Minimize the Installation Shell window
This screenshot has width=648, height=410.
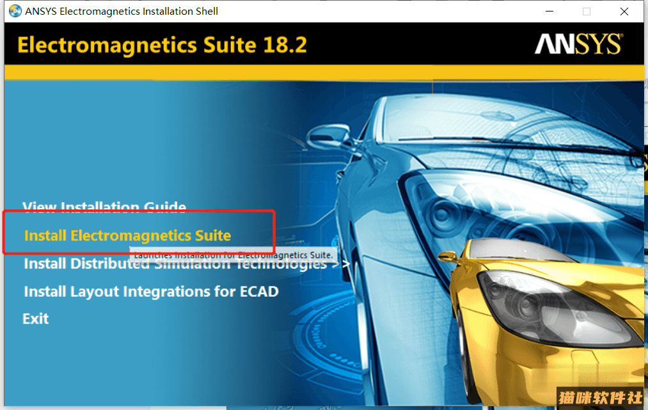point(549,11)
